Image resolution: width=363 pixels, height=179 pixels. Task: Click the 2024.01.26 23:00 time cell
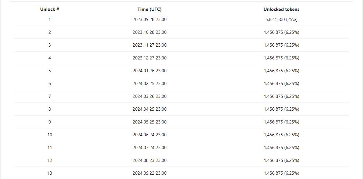[150, 71]
